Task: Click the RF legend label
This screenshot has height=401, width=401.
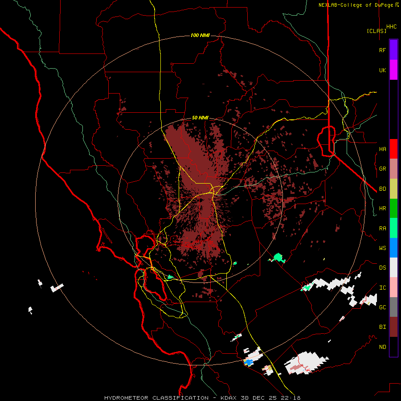Action: pos(382,50)
